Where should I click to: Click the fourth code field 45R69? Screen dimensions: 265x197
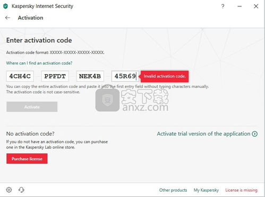click(125, 76)
